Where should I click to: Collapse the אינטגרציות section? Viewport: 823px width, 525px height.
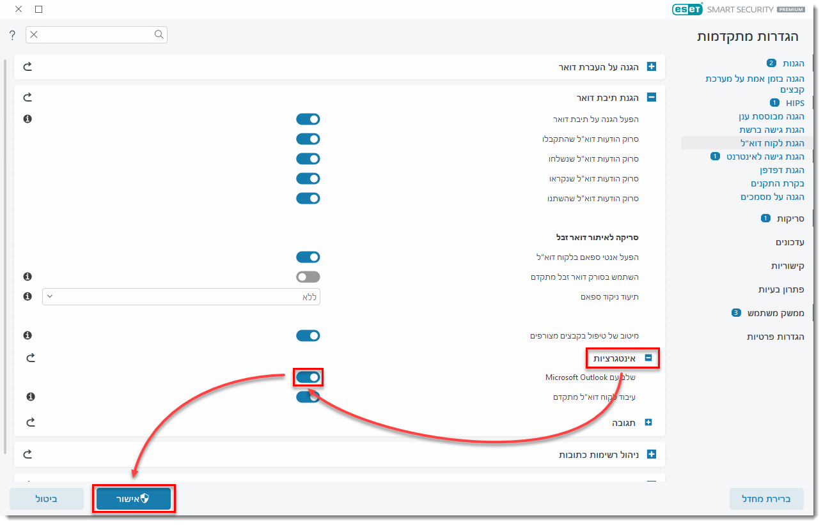point(648,358)
